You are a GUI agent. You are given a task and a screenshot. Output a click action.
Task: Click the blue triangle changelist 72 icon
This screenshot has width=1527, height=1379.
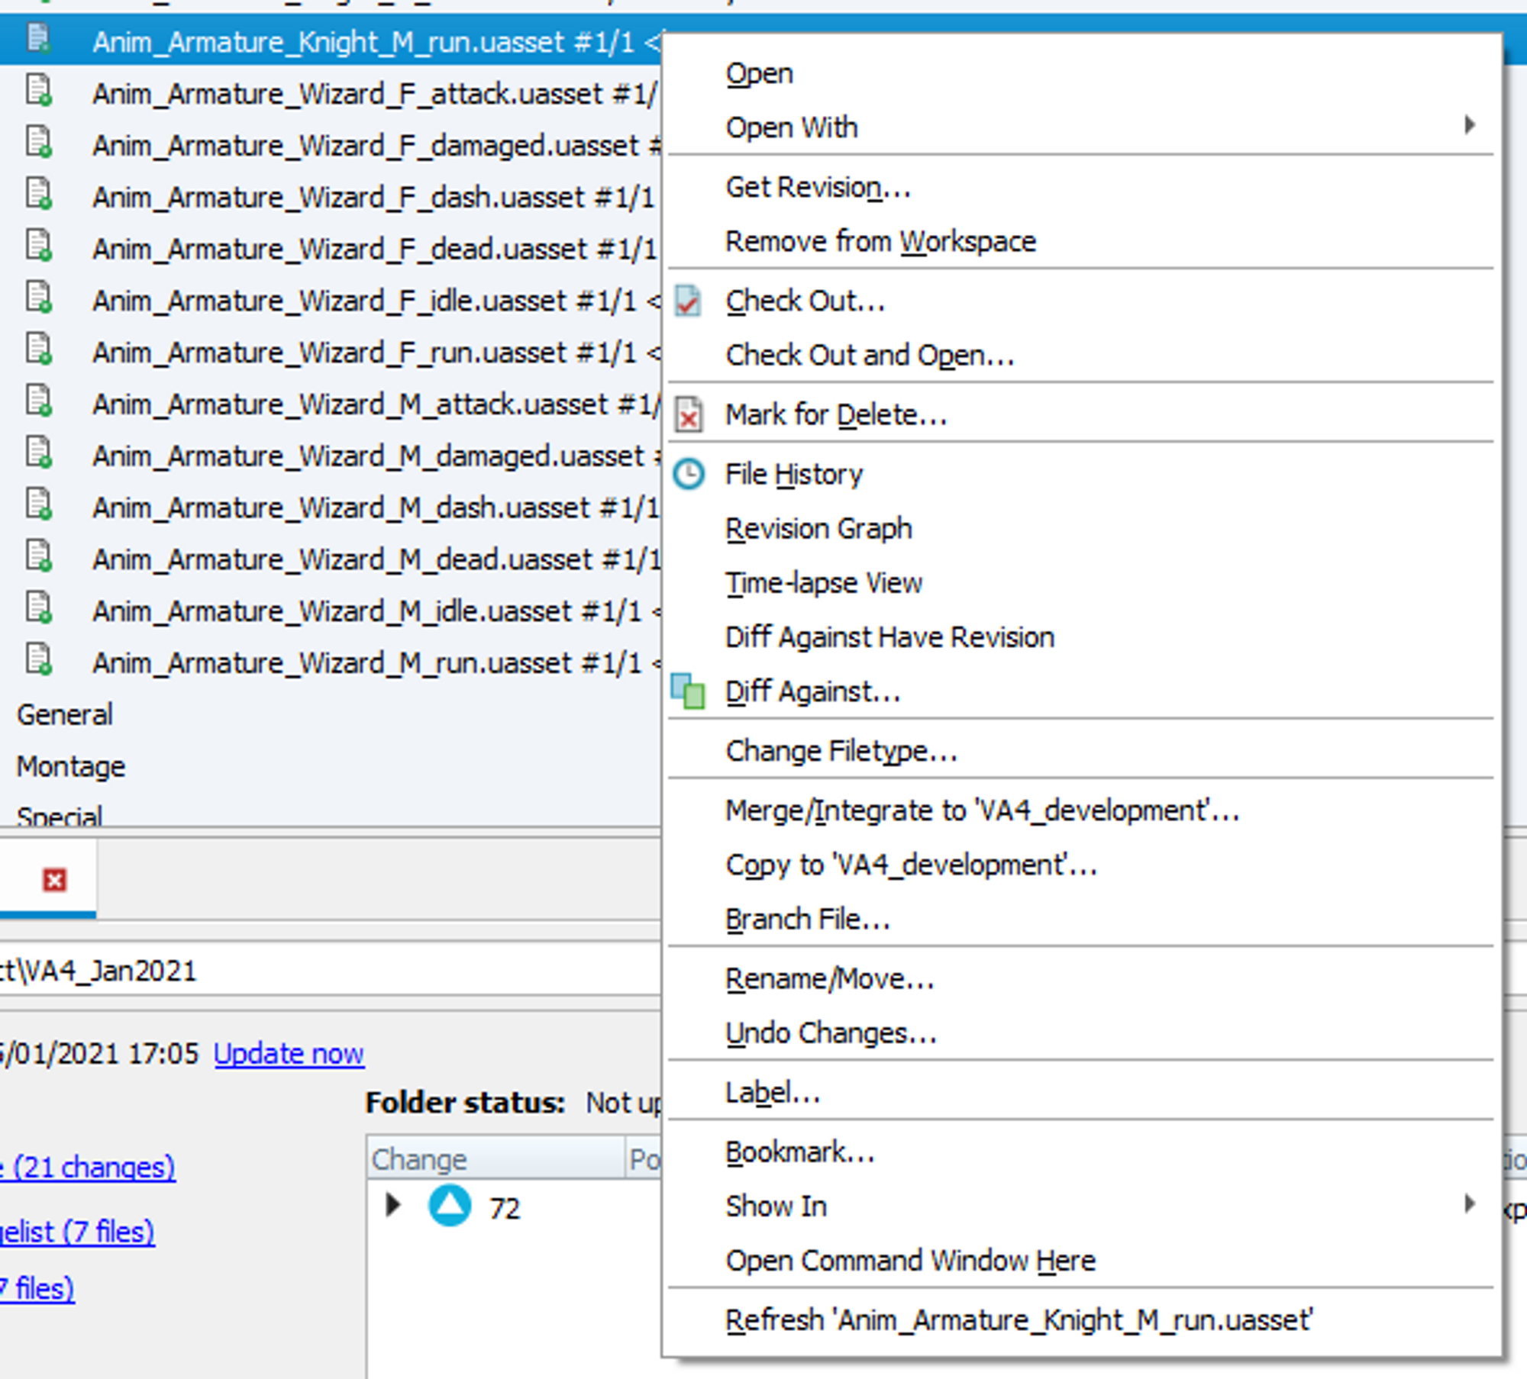pos(450,1205)
